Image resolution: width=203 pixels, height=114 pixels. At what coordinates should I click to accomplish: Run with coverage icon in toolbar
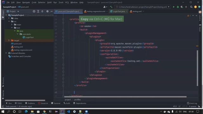point(182,7)
